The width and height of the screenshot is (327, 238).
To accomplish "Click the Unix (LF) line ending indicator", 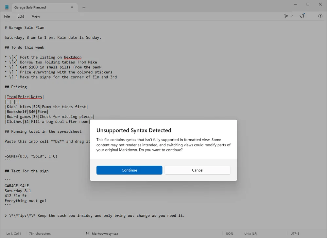I will click(251, 234).
